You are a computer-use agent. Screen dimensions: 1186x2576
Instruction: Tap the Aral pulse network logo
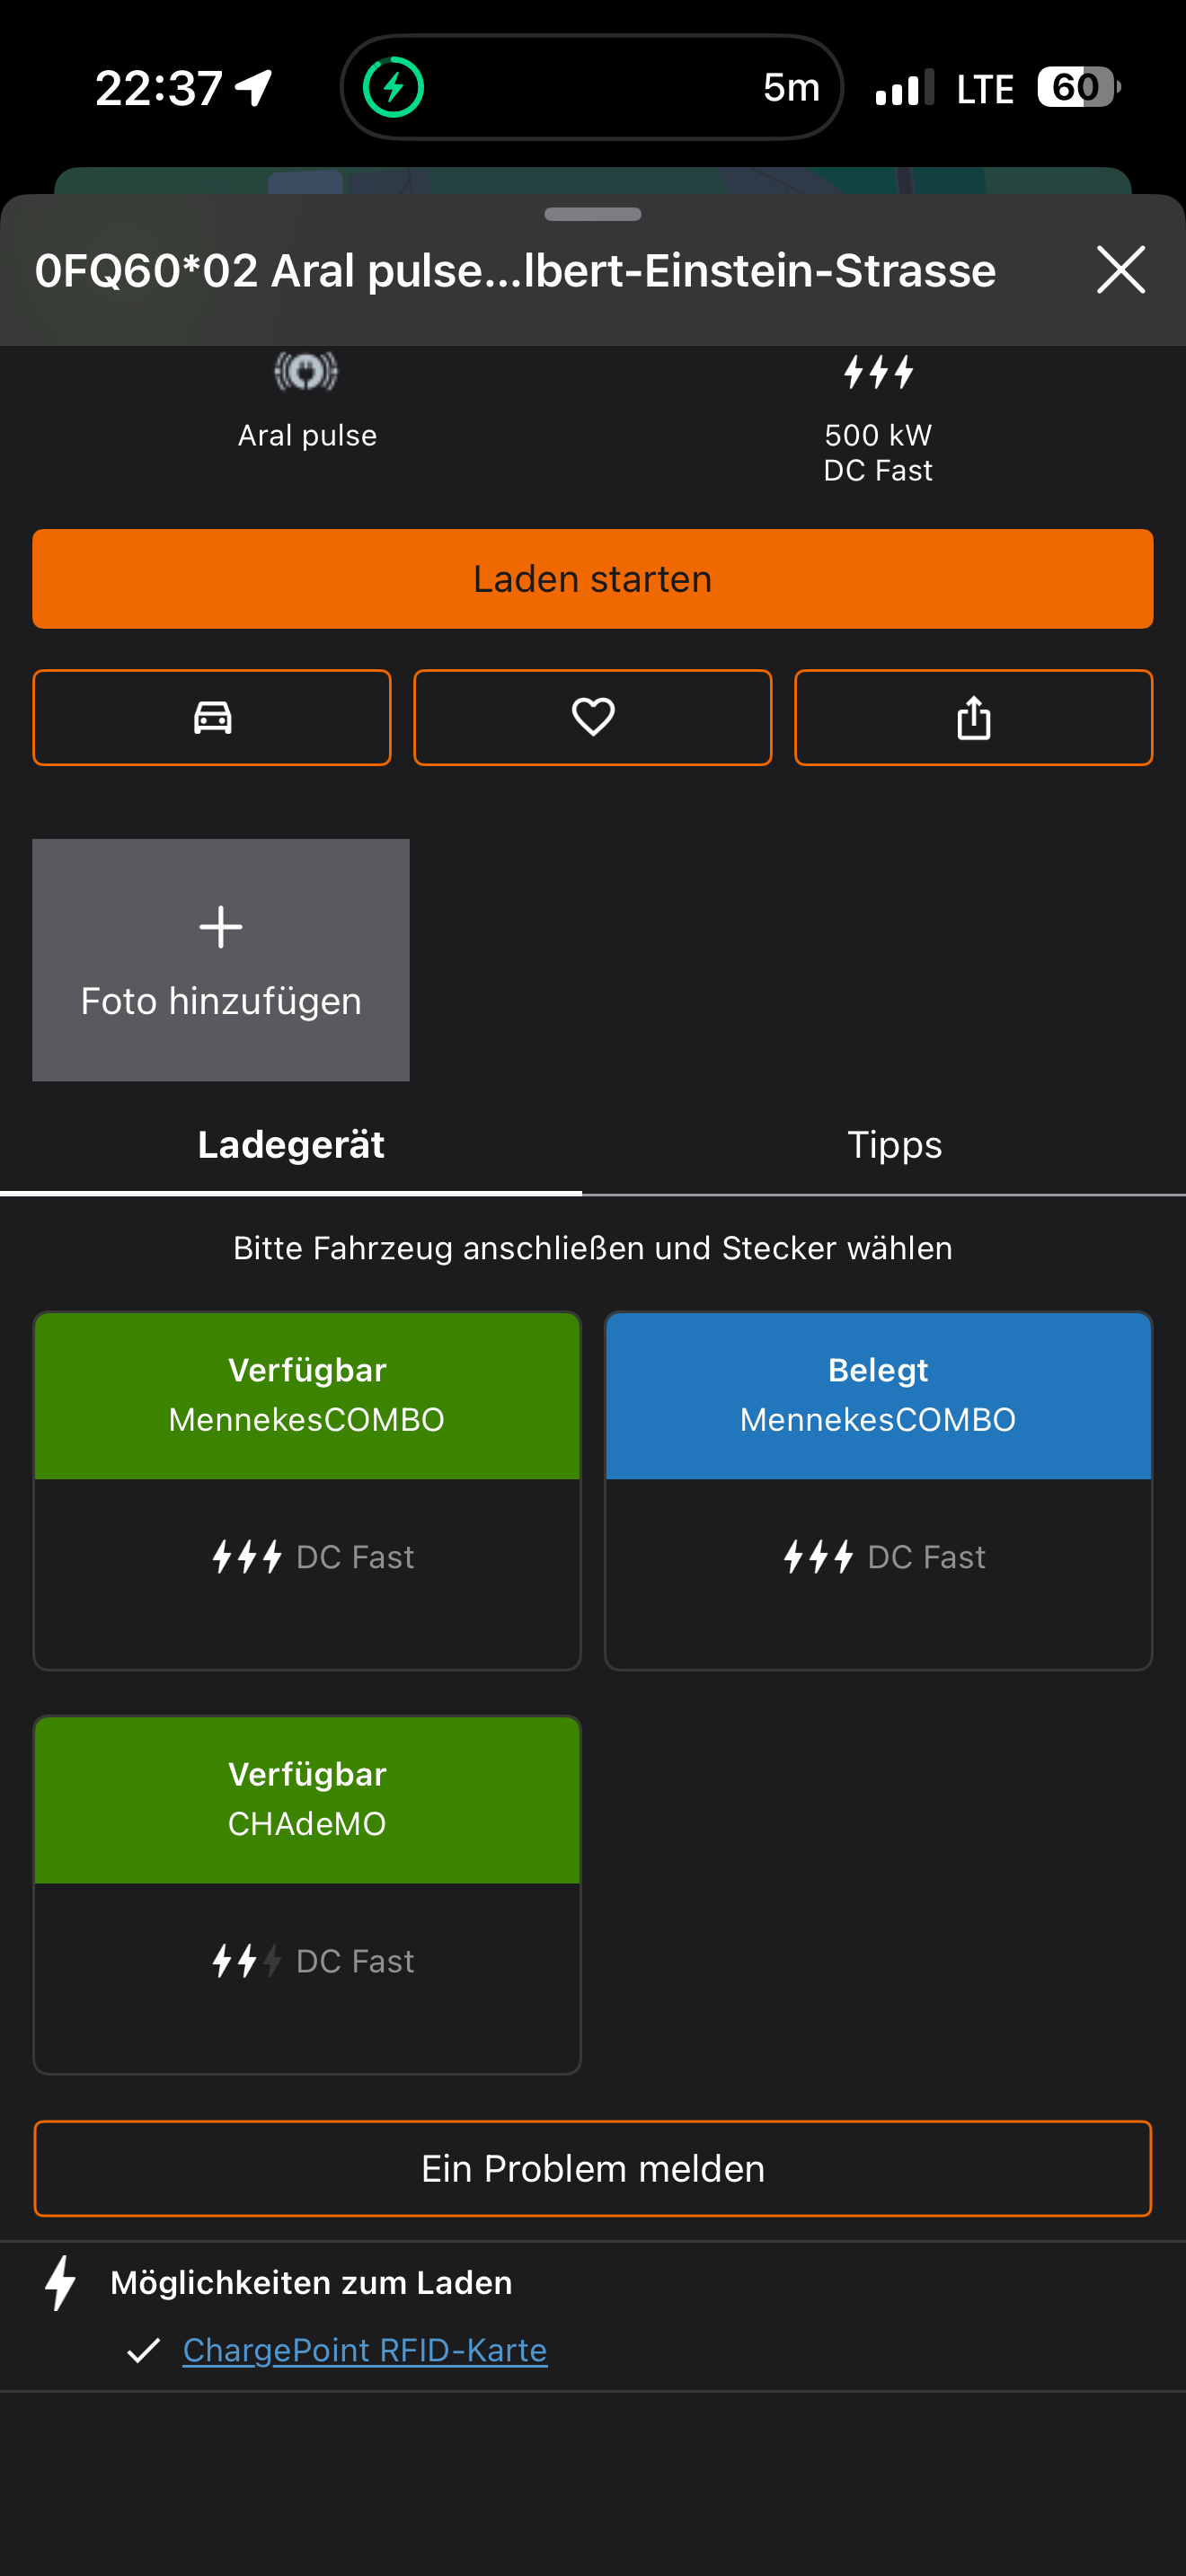click(x=306, y=372)
